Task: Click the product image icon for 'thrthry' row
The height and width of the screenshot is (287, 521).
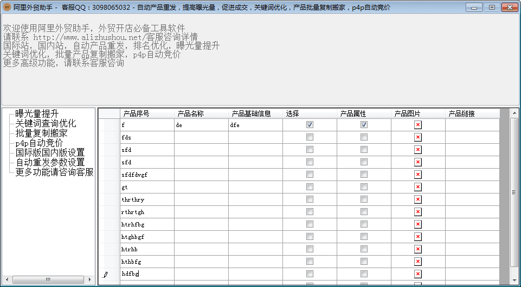Action: [418, 199]
